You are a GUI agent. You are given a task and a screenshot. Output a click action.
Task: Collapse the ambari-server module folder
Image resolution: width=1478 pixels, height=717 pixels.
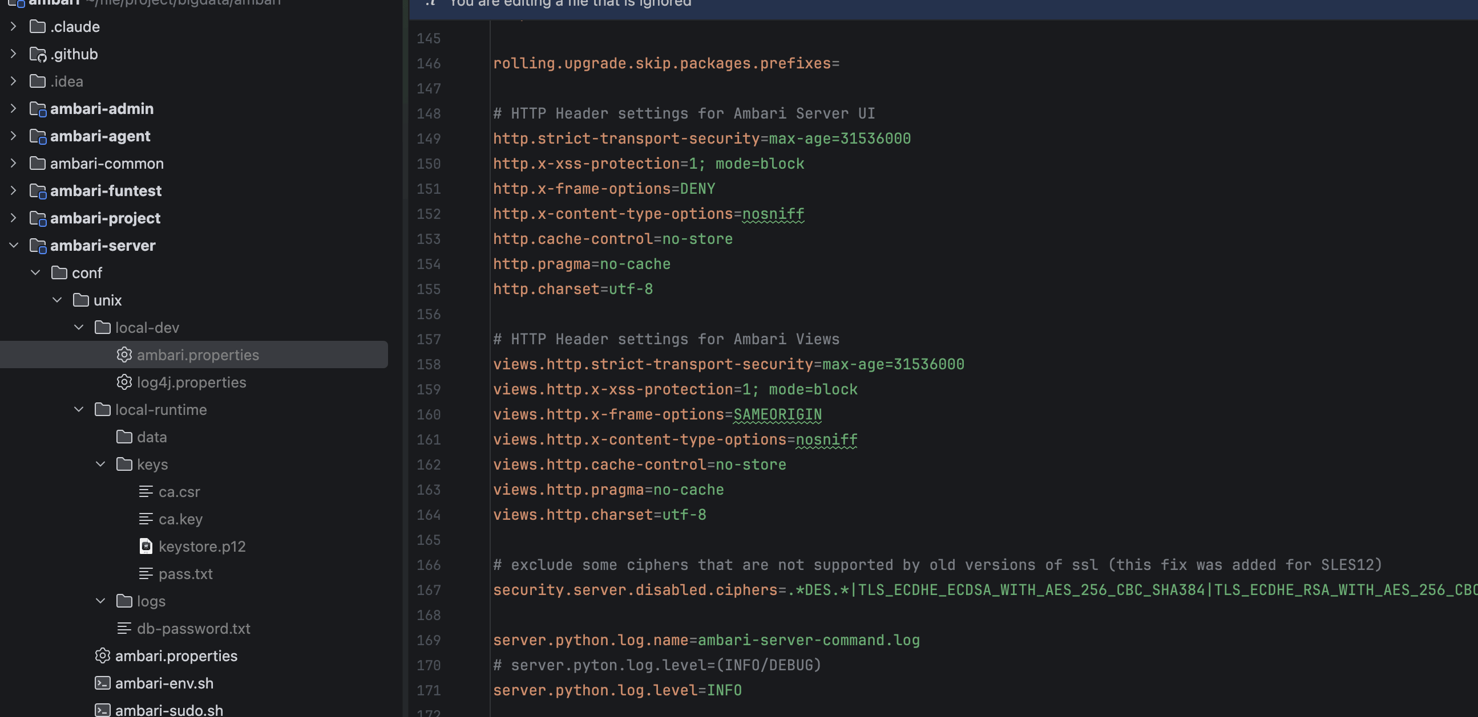[x=14, y=245]
